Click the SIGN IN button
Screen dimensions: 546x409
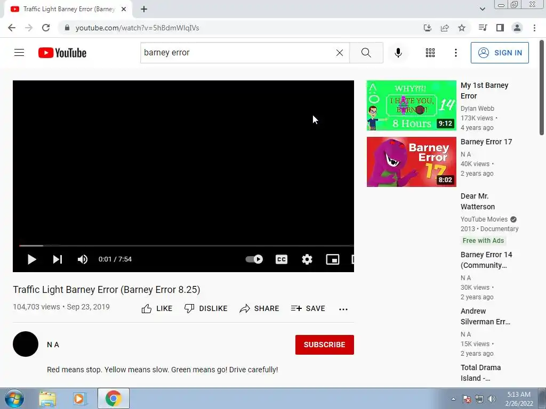(x=499, y=53)
